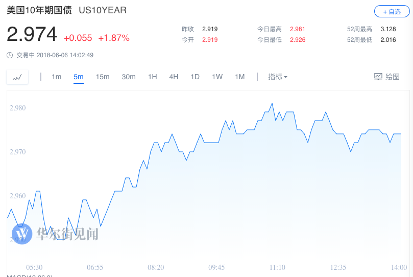The image size is (413, 277).
Task: Click the clock icon beside 交易中
Action: 10,55
